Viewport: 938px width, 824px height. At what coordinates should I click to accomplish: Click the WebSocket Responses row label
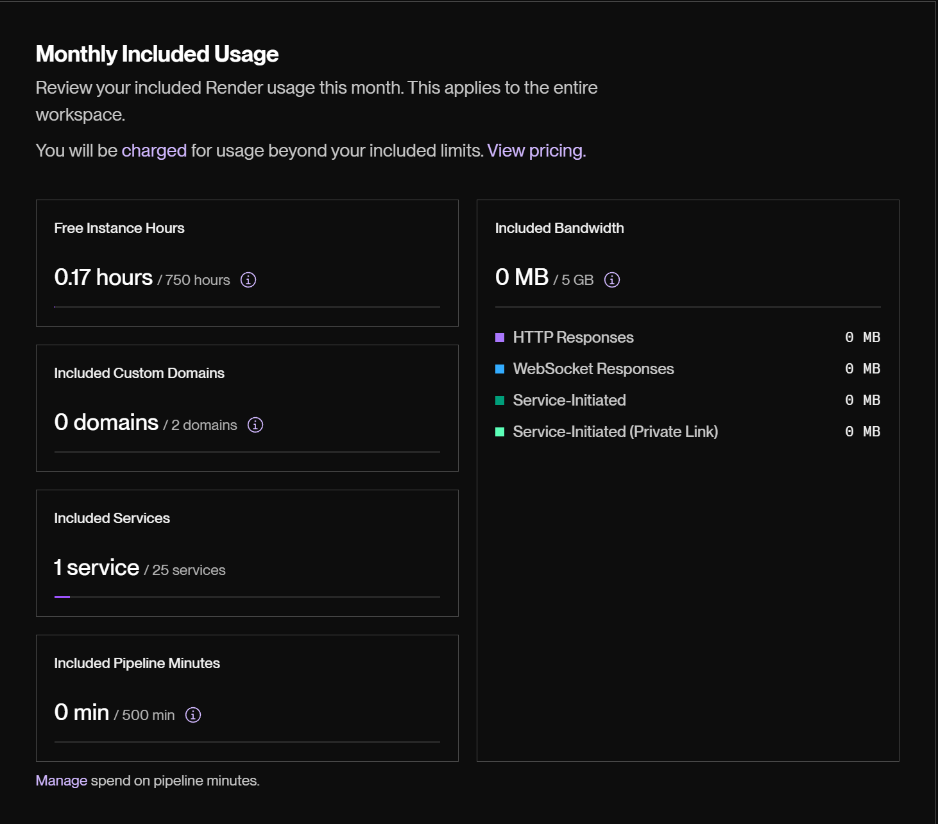(593, 369)
